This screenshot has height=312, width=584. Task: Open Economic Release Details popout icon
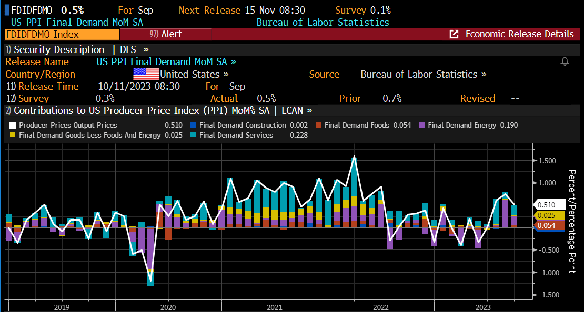click(x=454, y=34)
